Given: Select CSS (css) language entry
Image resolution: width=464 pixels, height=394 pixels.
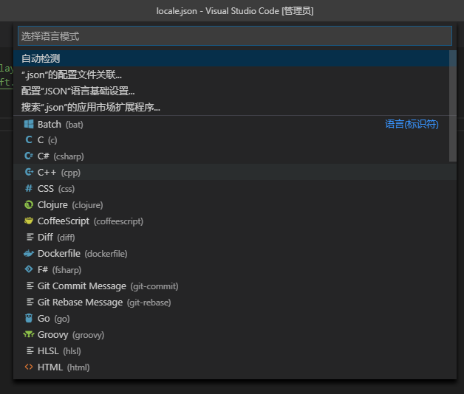Looking at the screenshot, I should pos(235,188).
